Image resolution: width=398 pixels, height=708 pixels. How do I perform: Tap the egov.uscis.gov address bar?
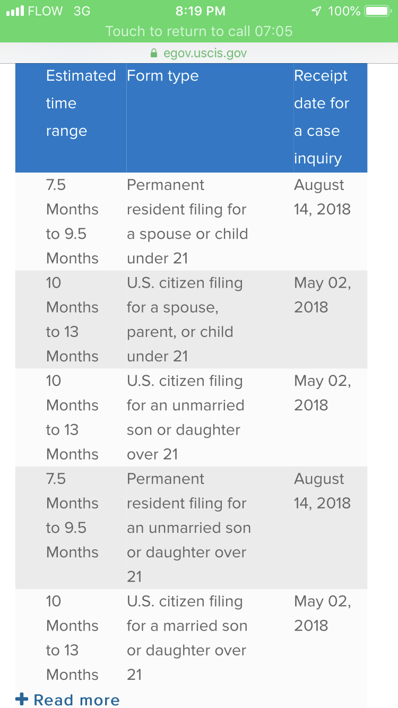199,53
